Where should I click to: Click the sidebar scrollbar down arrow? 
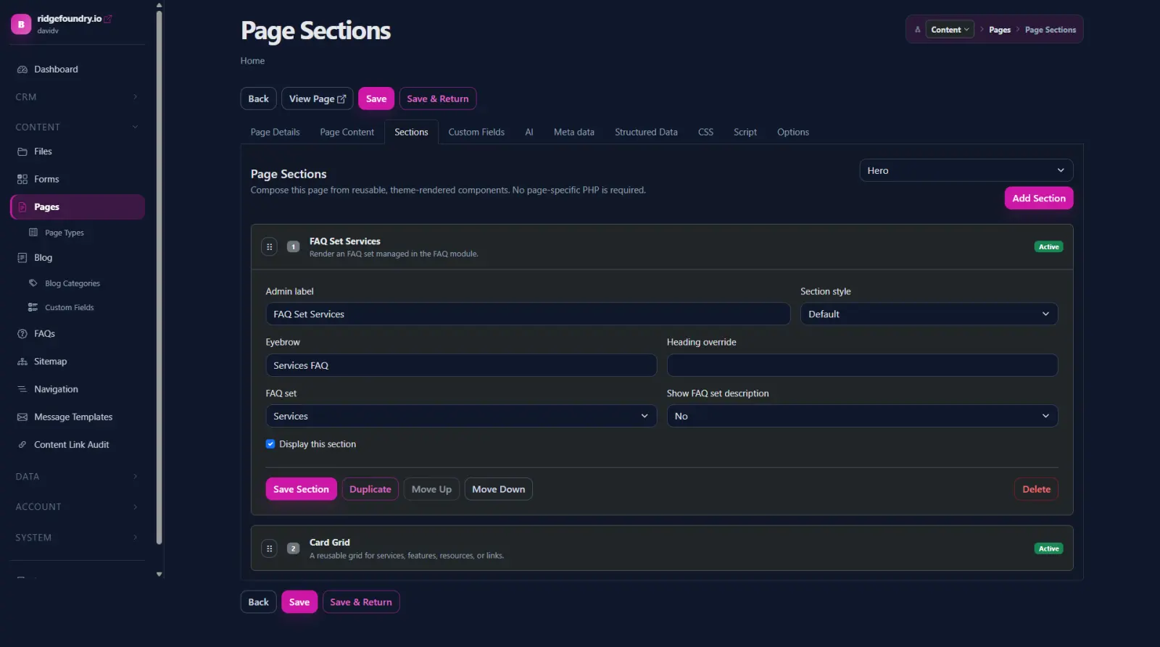click(159, 575)
